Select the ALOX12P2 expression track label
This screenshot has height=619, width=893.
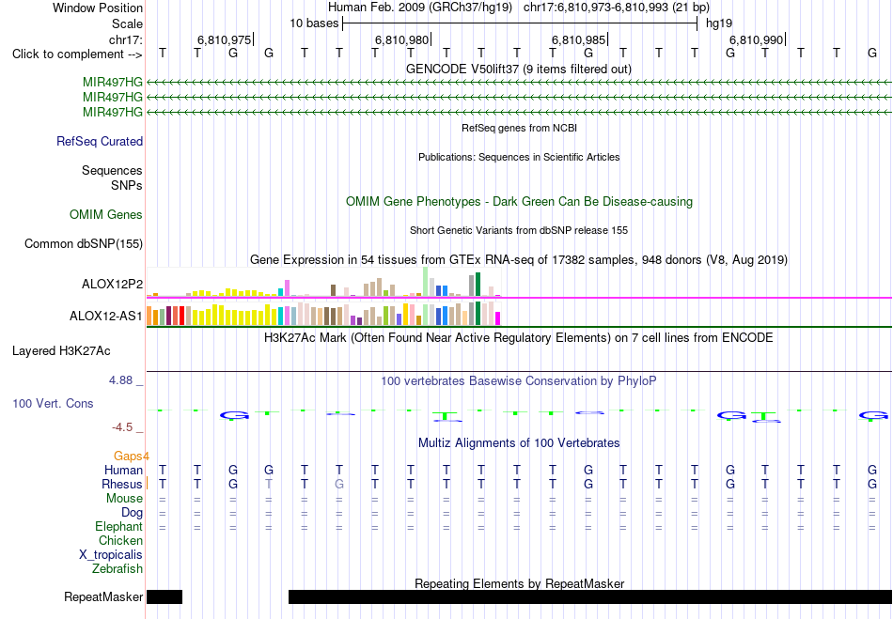pos(112,284)
